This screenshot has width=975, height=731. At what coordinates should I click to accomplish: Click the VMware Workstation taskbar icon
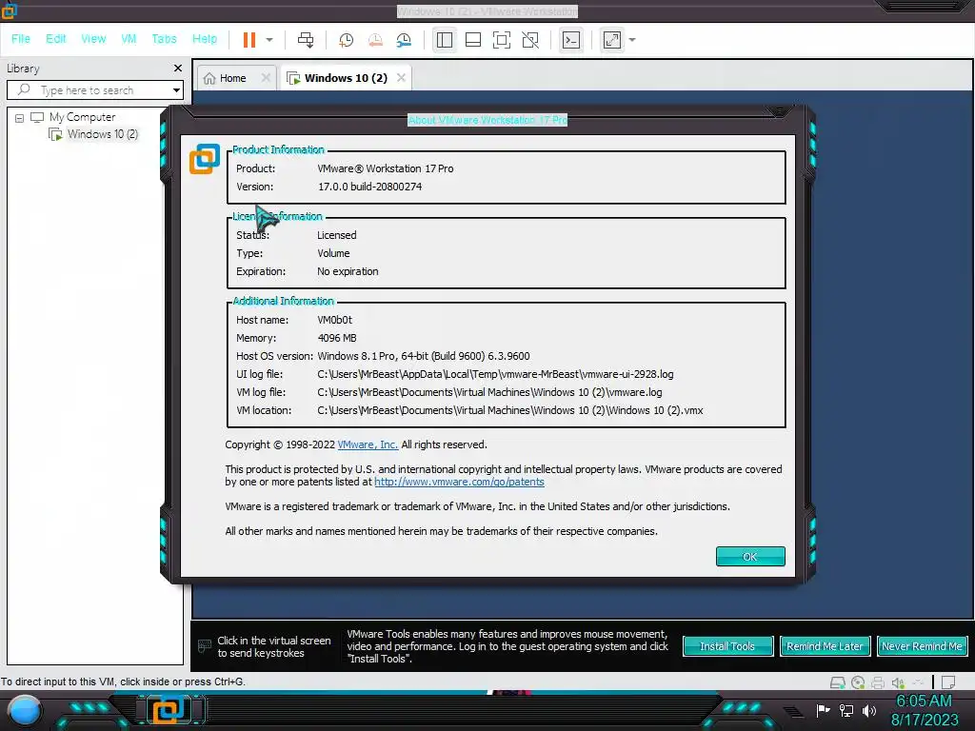169,710
